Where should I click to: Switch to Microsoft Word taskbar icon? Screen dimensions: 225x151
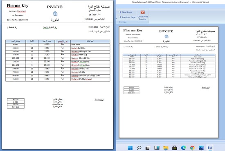coord(210,148)
